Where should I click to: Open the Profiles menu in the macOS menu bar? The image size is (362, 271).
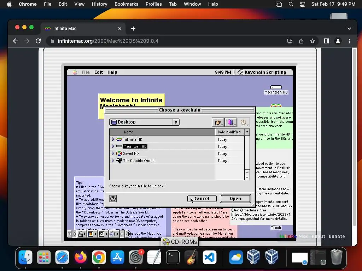click(153, 4)
